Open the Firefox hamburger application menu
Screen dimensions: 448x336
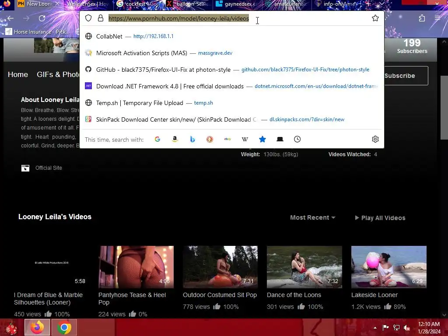pos(437,18)
